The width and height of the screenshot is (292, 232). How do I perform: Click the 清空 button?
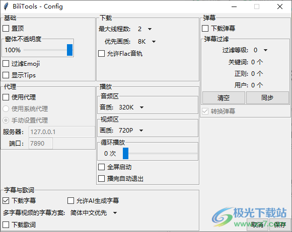(224, 98)
